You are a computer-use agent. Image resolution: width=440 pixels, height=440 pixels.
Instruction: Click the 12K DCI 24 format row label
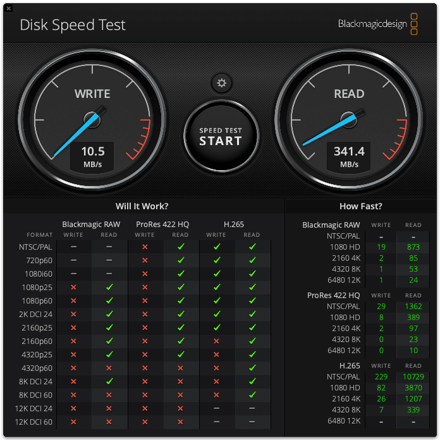[x=34, y=408]
